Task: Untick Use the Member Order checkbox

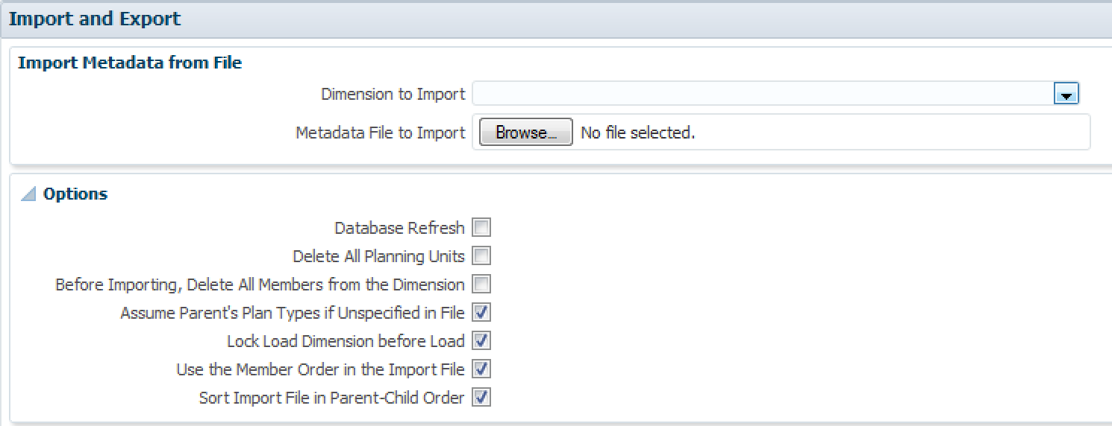Action: click(x=481, y=369)
